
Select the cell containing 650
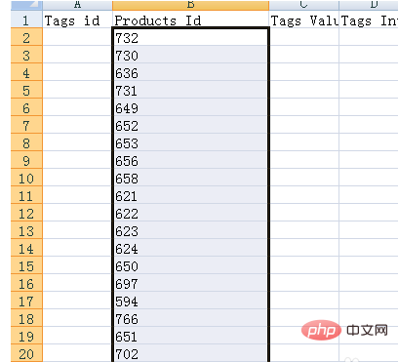[191, 266]
